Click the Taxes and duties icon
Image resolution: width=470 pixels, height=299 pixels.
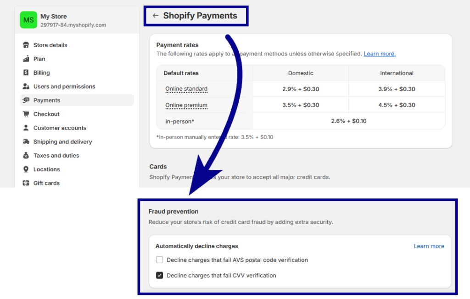pyautogui.click(x=26, y=156)
